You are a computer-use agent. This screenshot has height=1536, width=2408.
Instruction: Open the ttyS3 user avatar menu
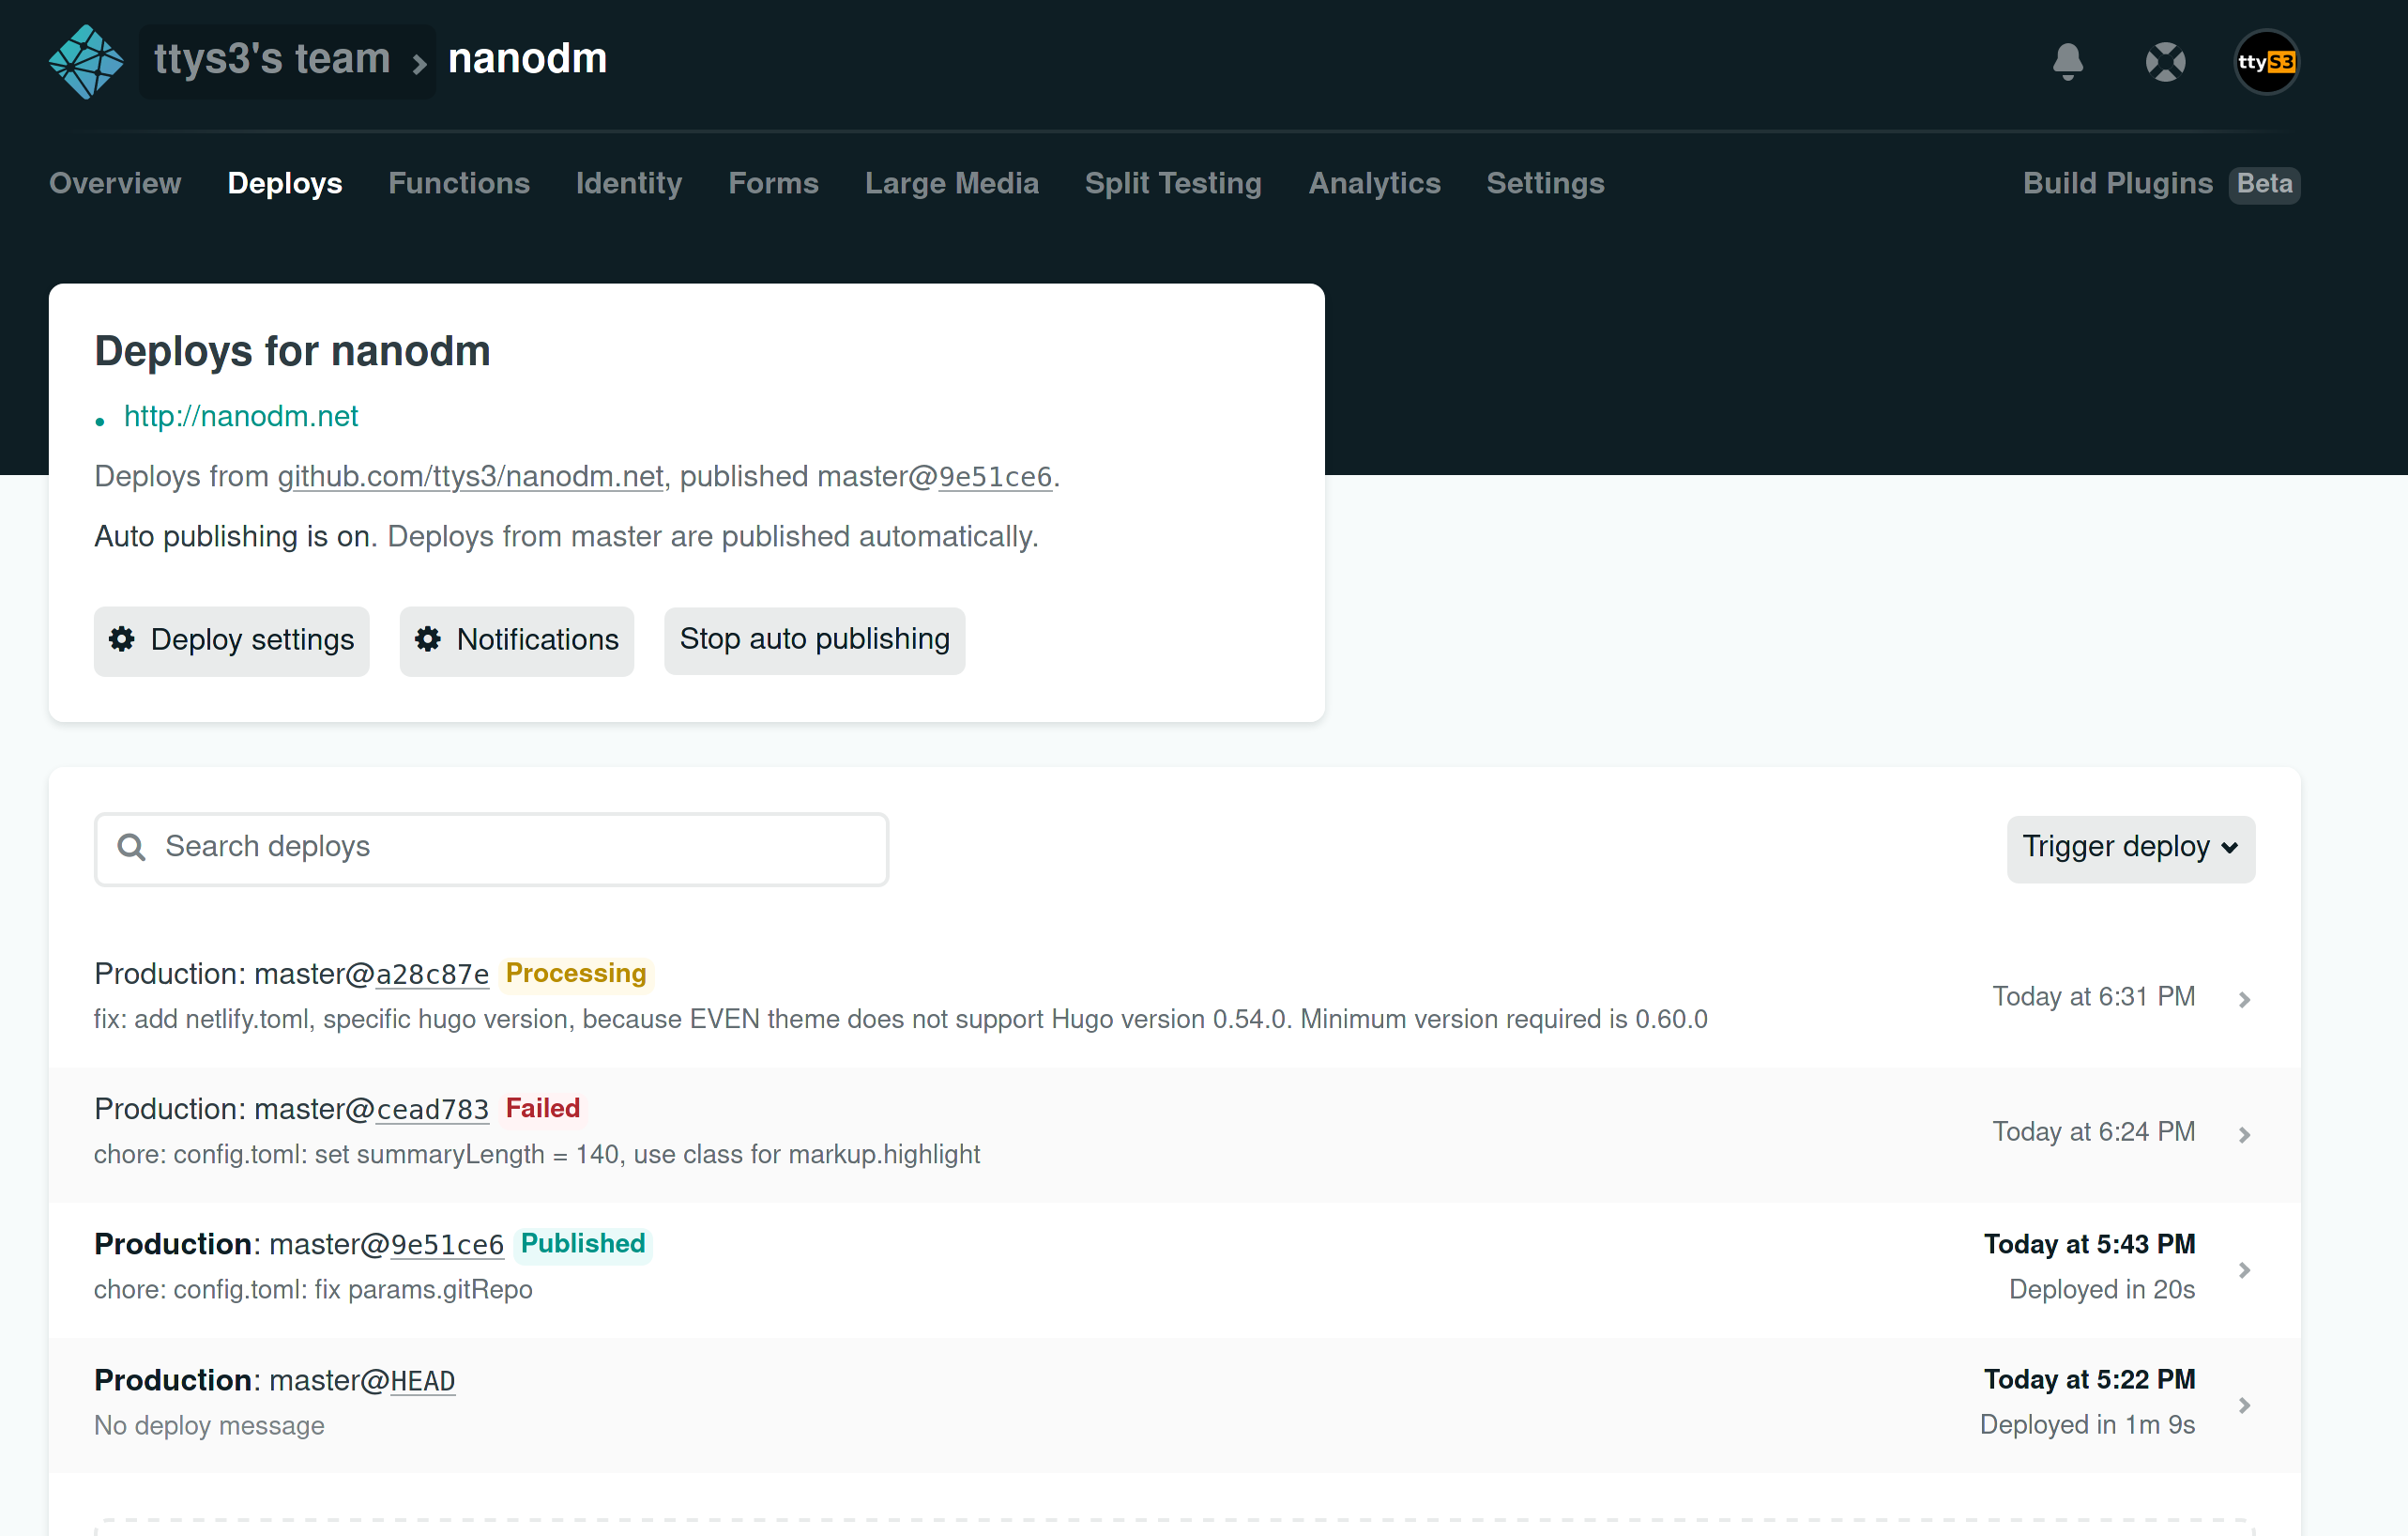[2266, 62]
